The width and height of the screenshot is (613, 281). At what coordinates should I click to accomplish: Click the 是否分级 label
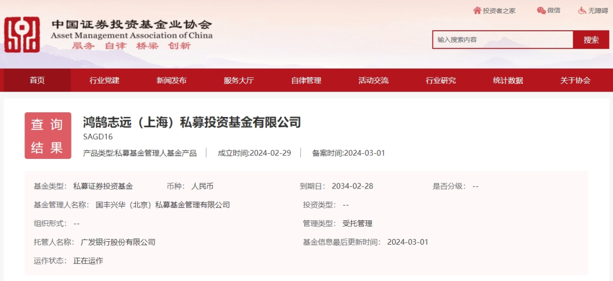449,186
